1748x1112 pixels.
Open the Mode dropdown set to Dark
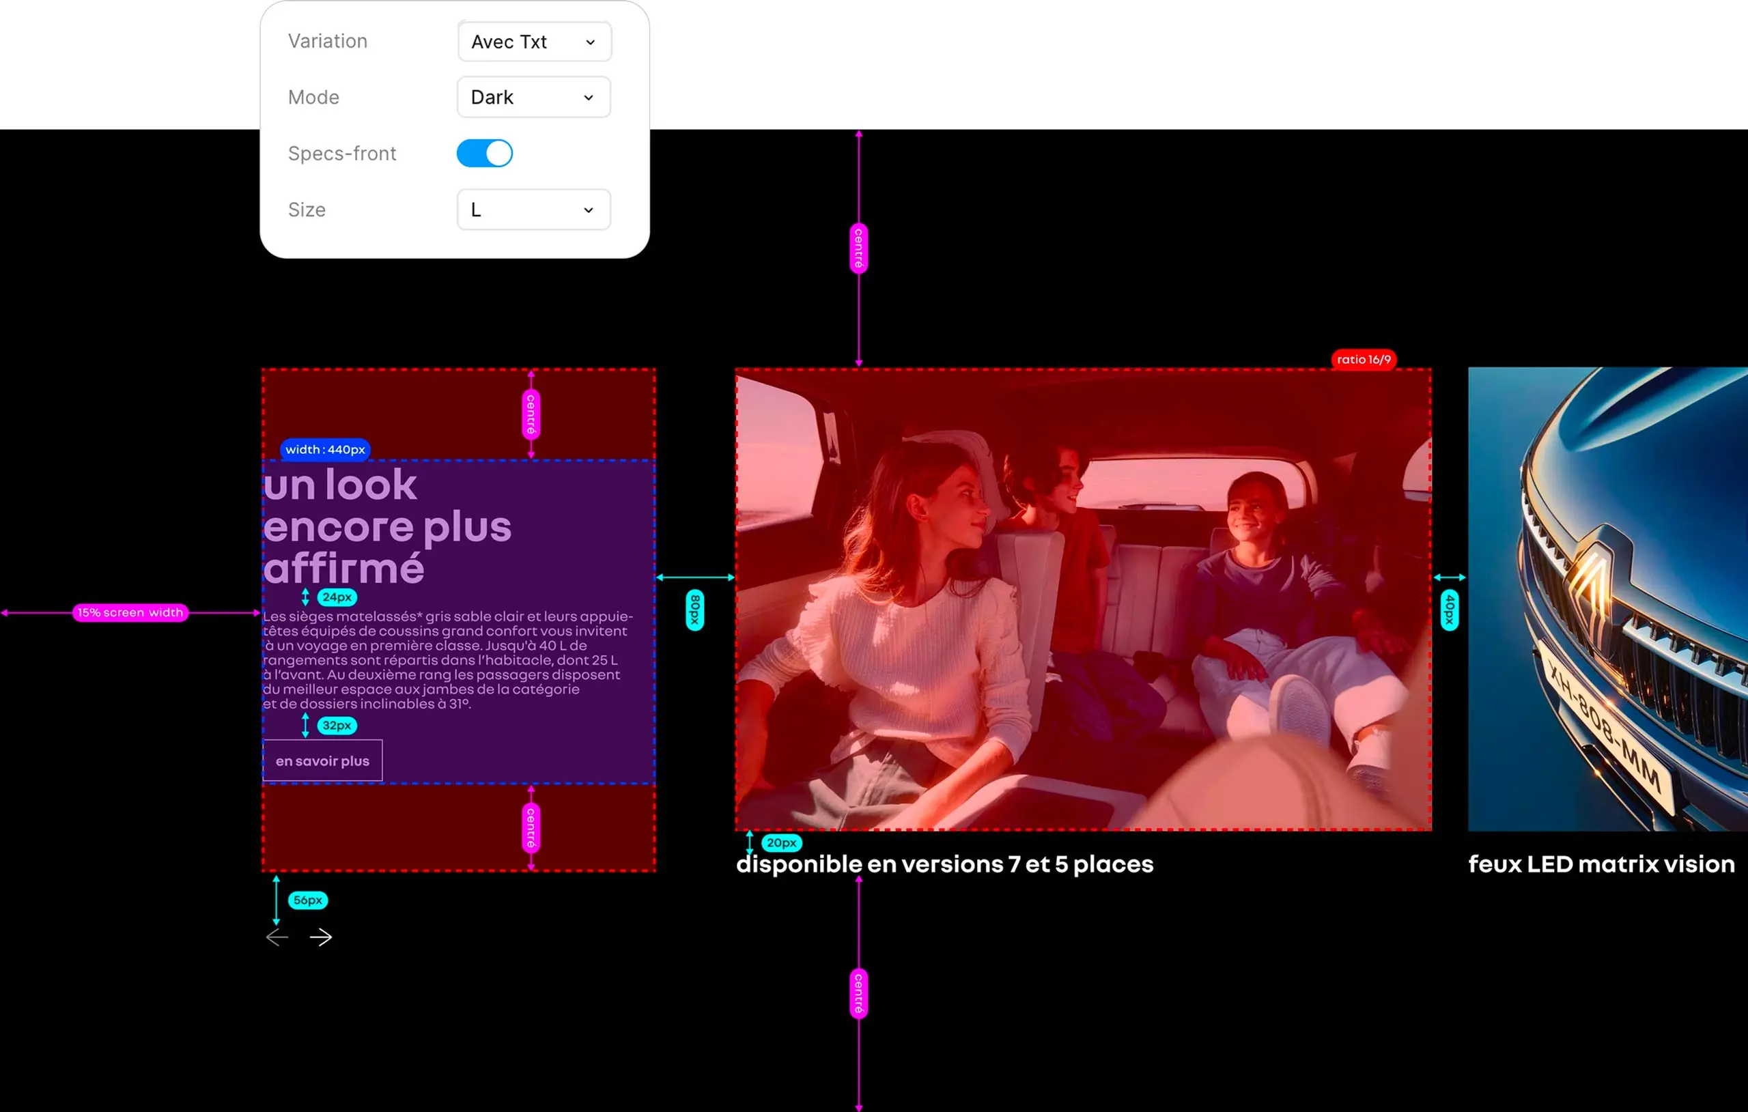[533, 97]
